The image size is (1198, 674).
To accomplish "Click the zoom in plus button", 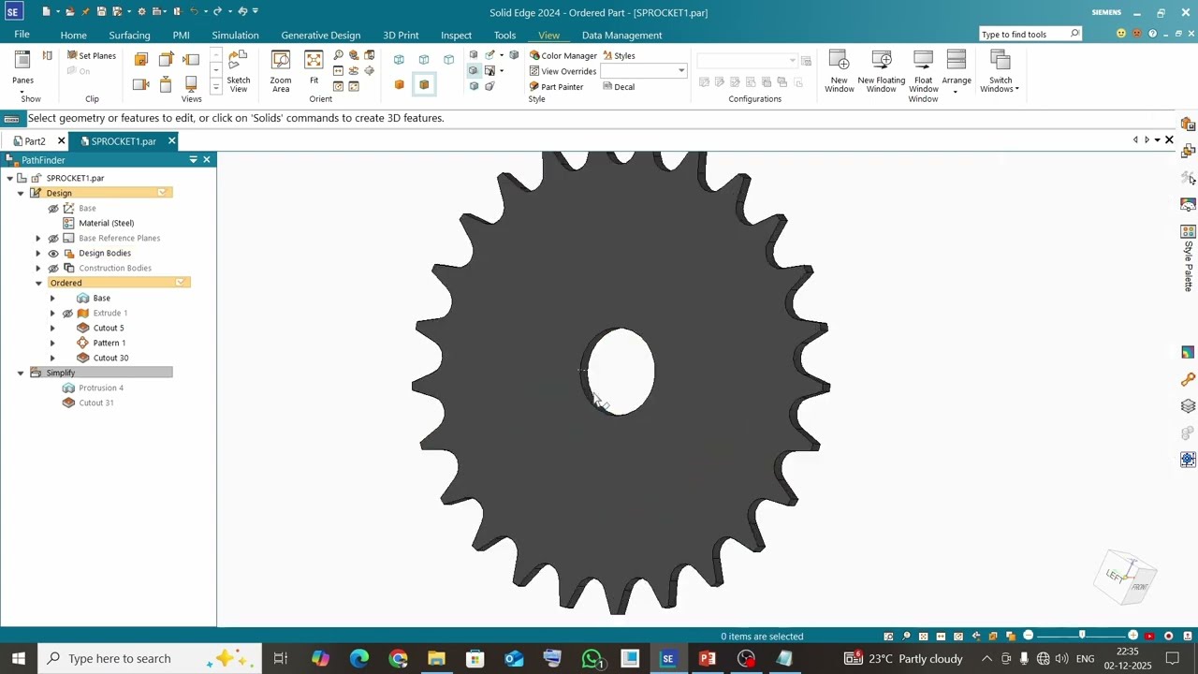I will [x=1132, y=636].
